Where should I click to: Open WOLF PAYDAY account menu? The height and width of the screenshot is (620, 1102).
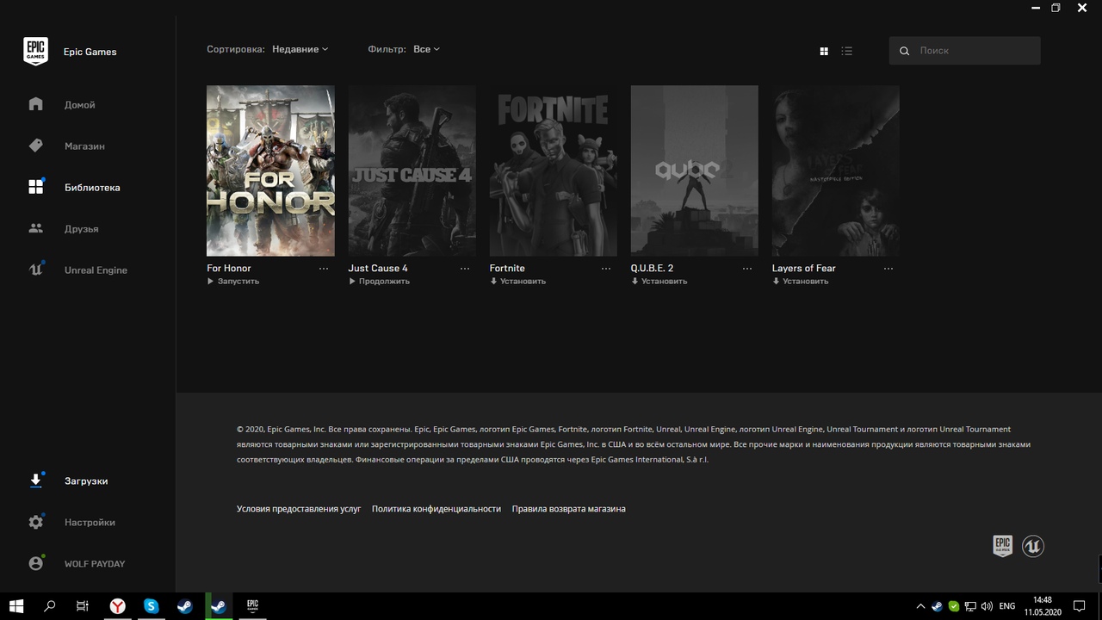tap(95, 564)
